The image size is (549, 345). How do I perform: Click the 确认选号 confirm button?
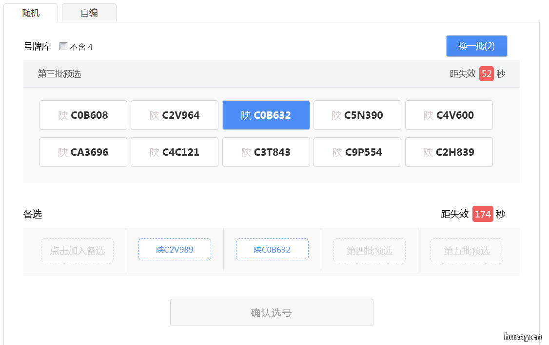click(272, 312)
